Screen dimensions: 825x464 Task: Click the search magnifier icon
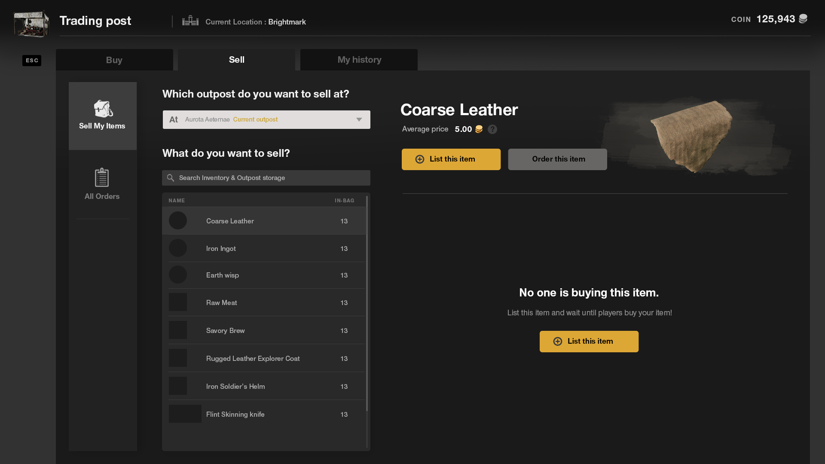tap(171, 178)
